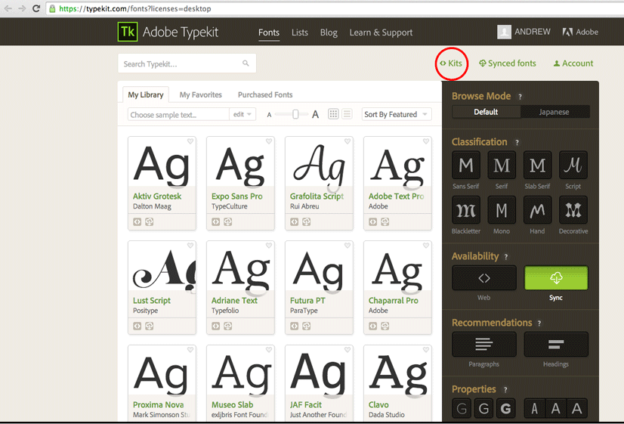Switch to list view icon

point(348,114)
